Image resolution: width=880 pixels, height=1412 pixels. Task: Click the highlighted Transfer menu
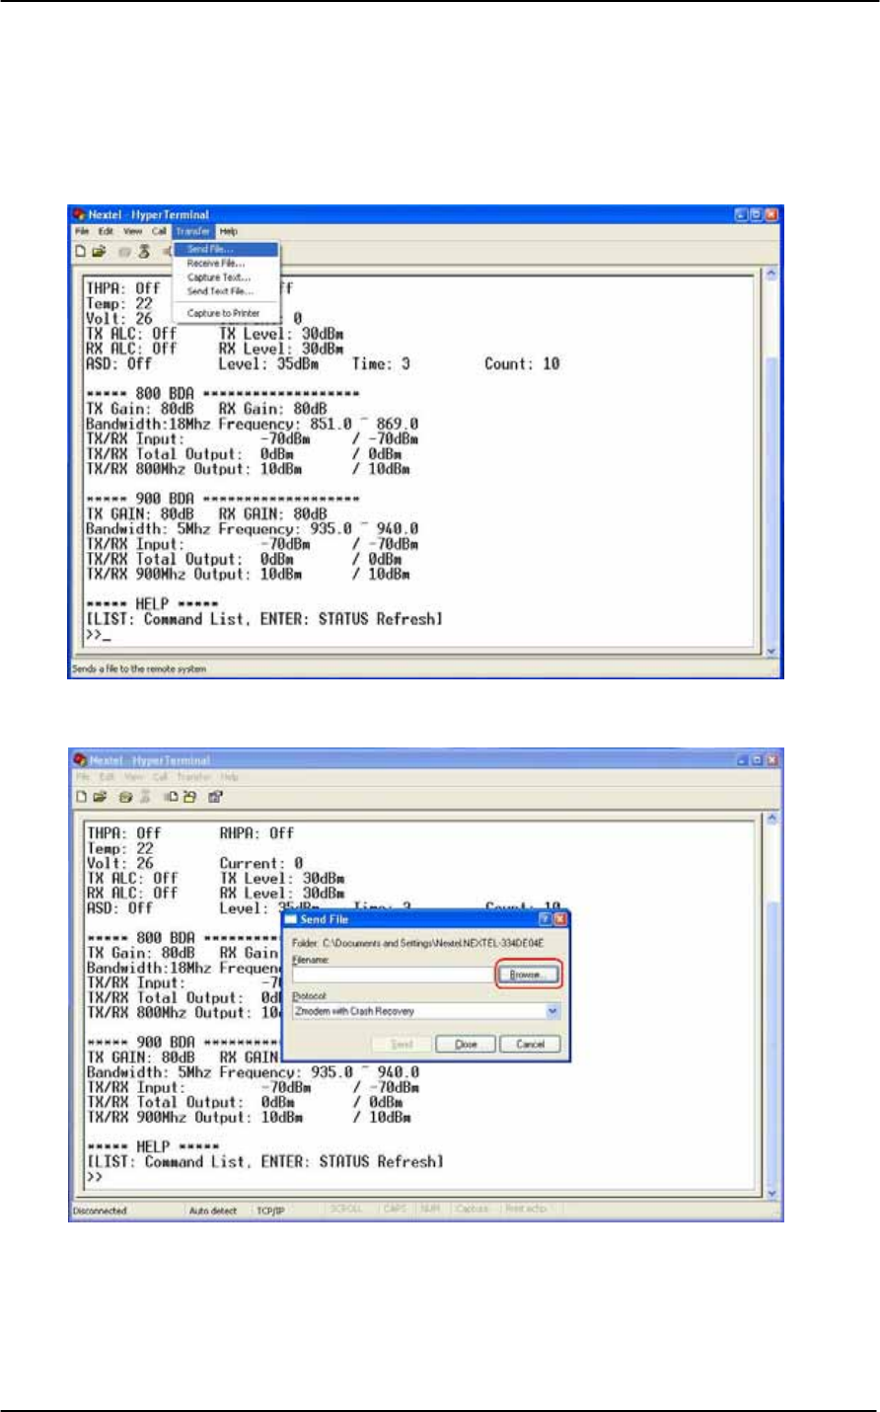tap(193, 231)
